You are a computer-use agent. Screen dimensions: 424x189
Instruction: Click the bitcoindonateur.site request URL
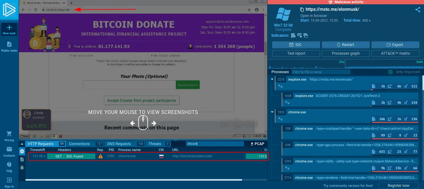tap(192, 156)
